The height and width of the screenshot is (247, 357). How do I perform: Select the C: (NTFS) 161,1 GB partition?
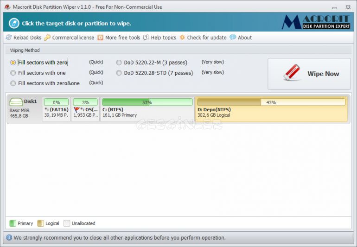point(147,109)
